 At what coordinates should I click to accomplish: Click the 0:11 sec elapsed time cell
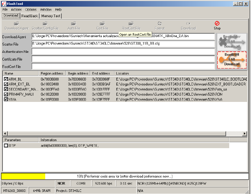[x=126, y=183]
